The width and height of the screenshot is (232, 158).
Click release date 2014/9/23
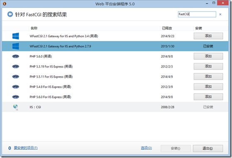(168, 36)
